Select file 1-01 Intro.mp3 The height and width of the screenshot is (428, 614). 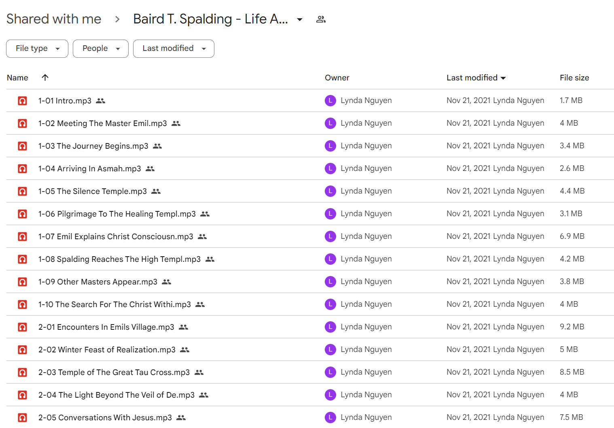(x=65, y=101)
